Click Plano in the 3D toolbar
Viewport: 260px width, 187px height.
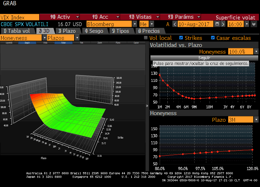click(x=118, y=43)
